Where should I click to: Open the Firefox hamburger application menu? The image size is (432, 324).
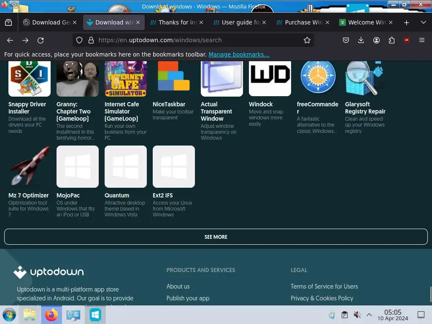coord(422,40)
